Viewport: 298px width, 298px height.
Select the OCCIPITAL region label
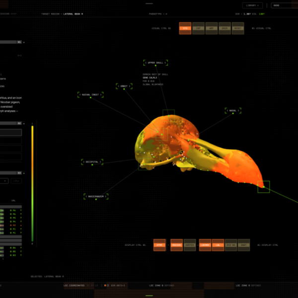pyautogui.click(x=92, y=162)
